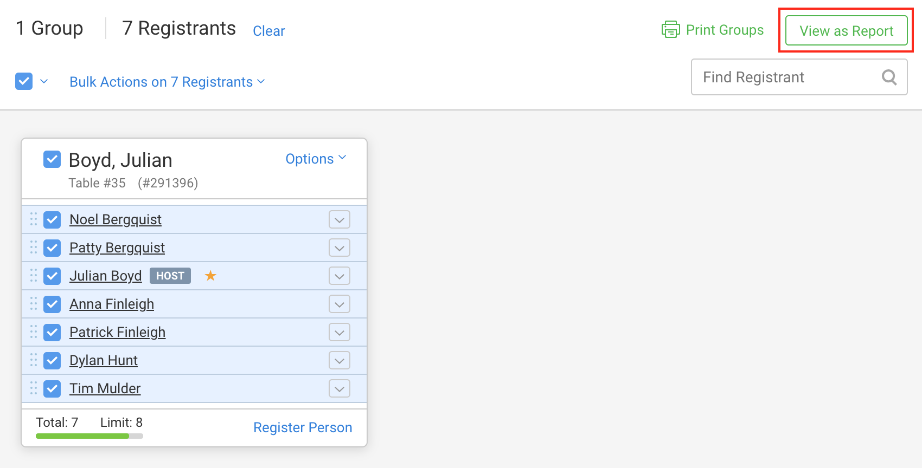Uncheck the Patty Bergquist checkbox
922x468 pixels.
pyautogui.click(x=52, y=248)
